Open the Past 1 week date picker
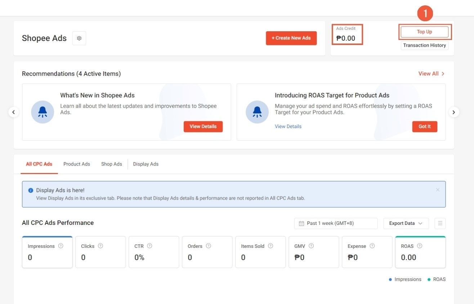Viewport: 474px width, 304px height. [x=336, y=223]
